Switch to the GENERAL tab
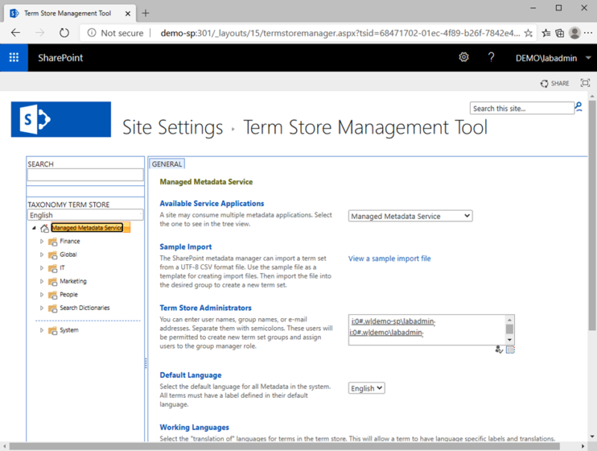The height and width of the screenshot is (451, 597). pyautogui.click(x=166, y=164)
